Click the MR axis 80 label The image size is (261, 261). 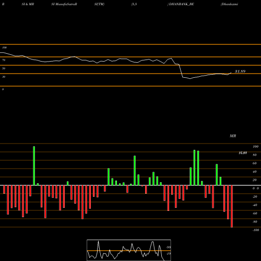tap(255, 155)
